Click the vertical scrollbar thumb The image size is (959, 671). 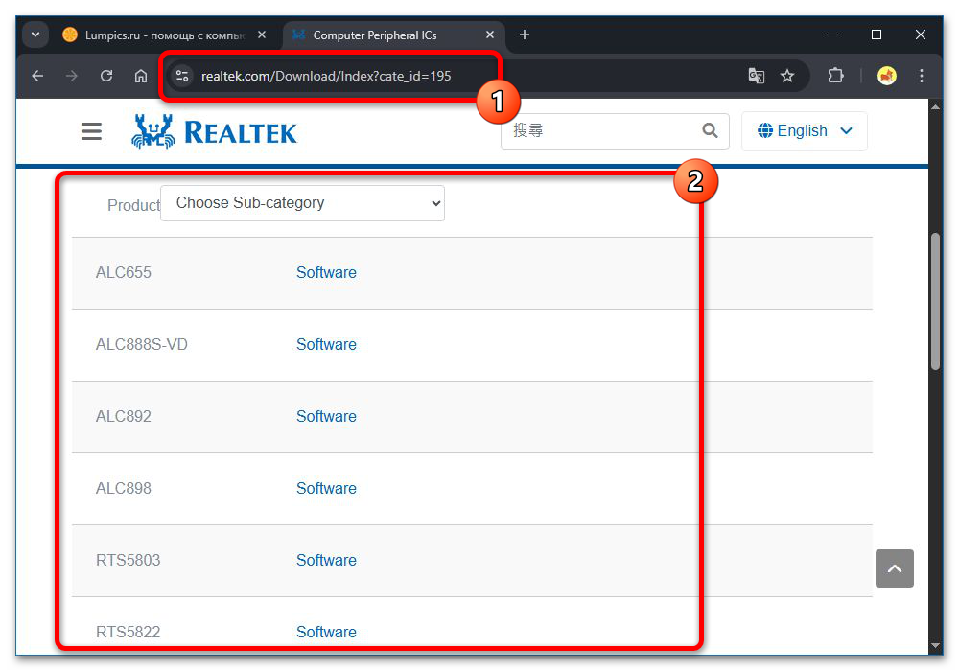click(935, 301)
